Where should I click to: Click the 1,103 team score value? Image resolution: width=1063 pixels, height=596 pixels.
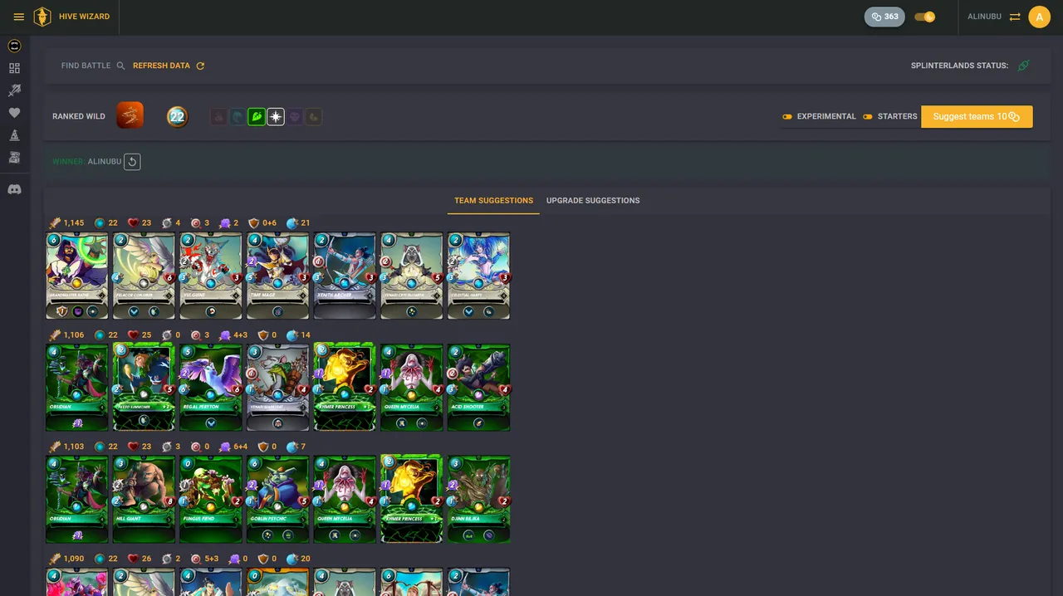(x=74, y=447)
